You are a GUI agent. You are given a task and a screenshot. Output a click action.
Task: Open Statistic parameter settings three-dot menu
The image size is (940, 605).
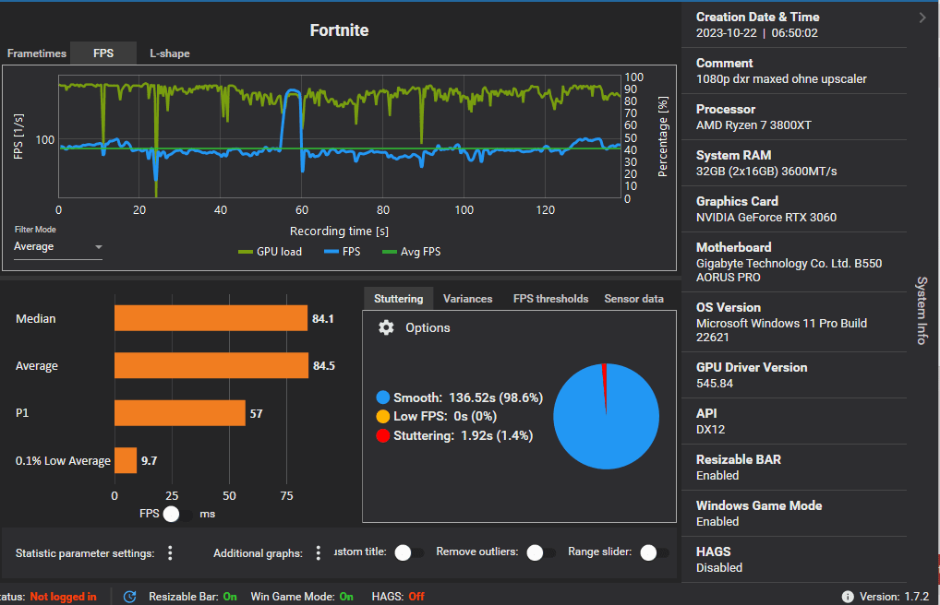(x=170, y=552)
